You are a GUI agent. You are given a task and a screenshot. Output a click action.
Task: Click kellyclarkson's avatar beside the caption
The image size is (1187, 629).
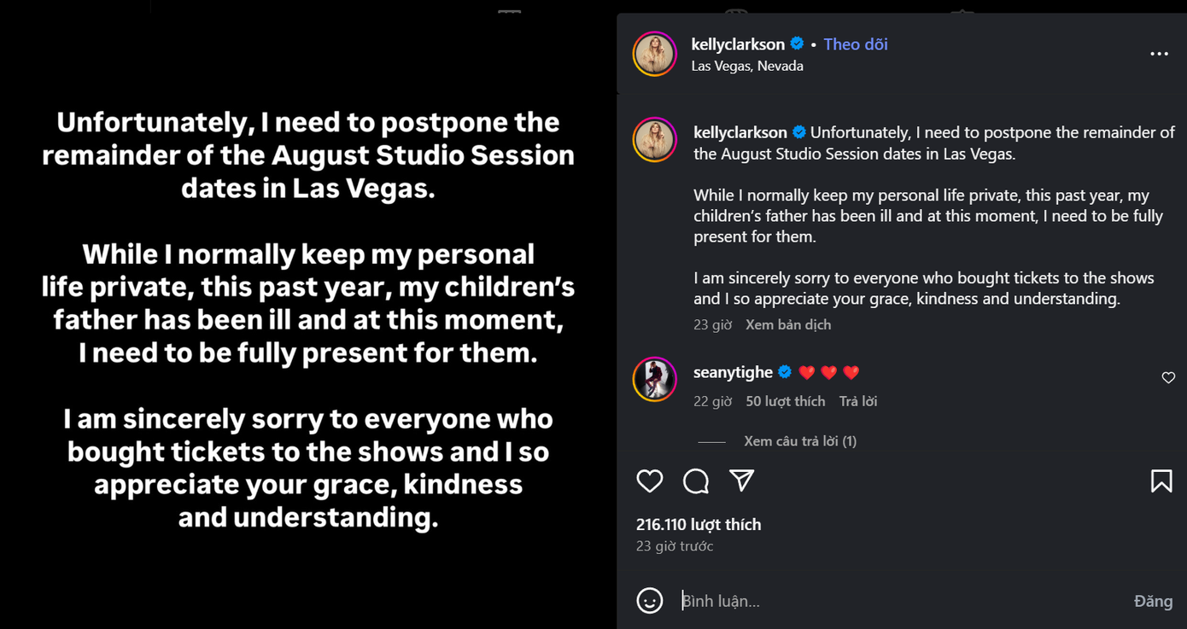654,140
